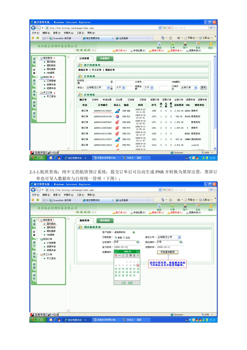Click the 查询 button in order query
The width and height of the screenshot is (247, 350).
pyautogui.click(x=203, y=88)
